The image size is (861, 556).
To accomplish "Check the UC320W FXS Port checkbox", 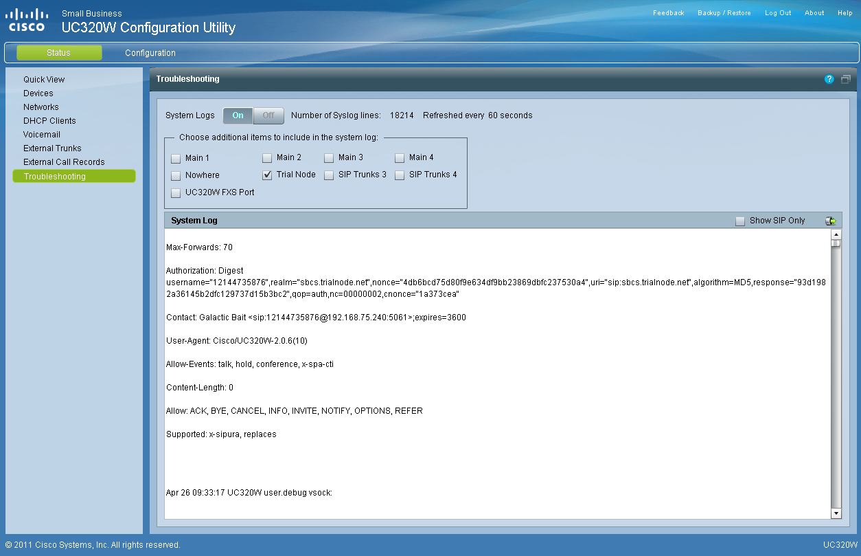I will pos(176,193).
